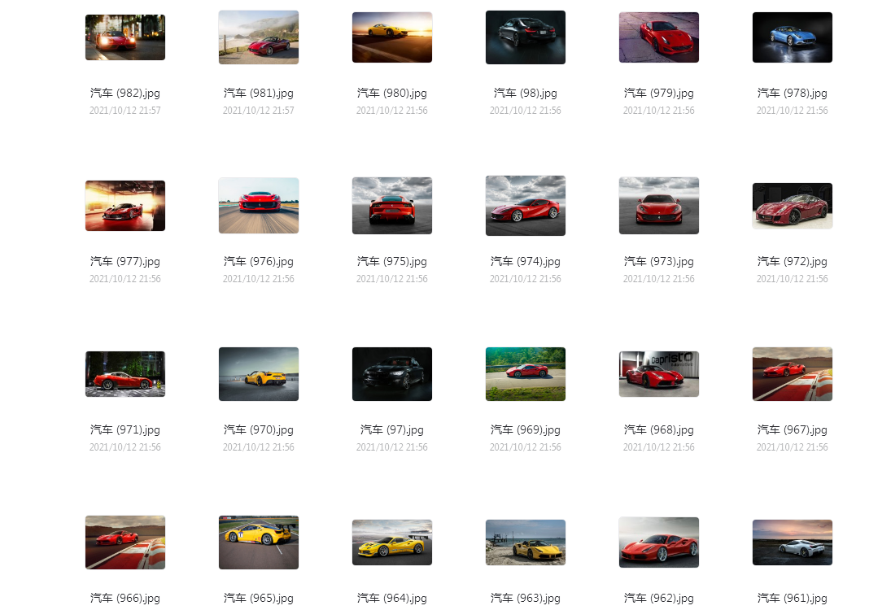Click the date beneath 汽车 (971).jpg
The image size is (869, 610).
click(x=125, y=447)
